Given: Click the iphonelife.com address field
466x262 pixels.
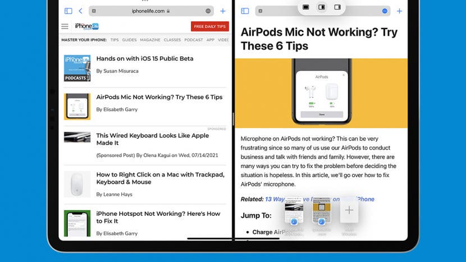Looking at the screenshot, I should [x=151, y=11].
